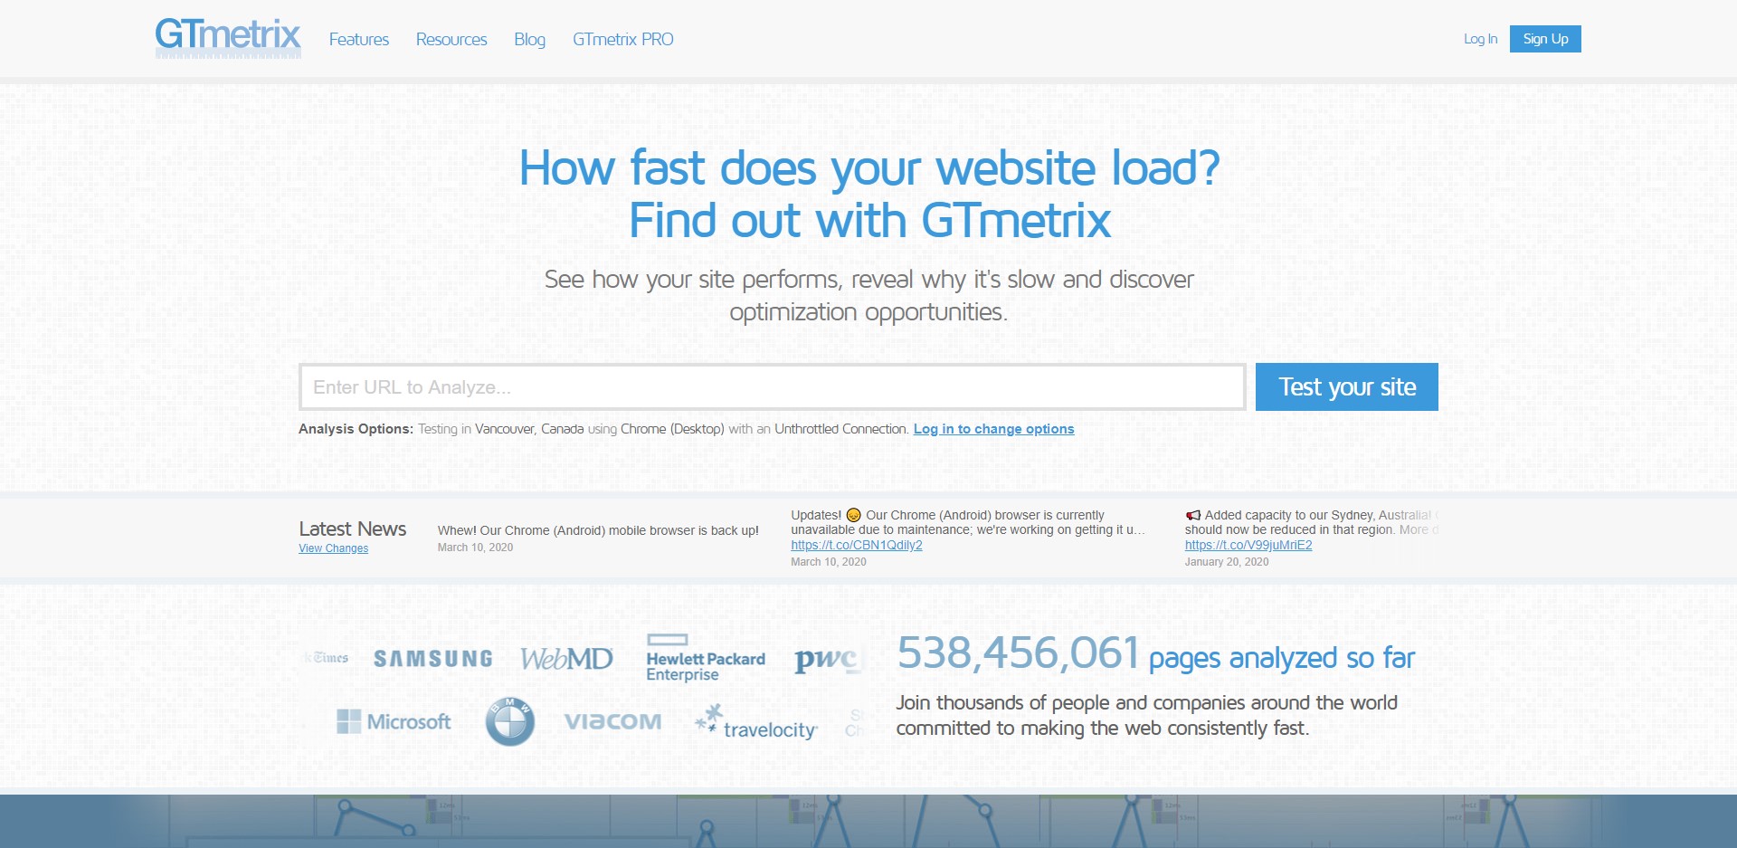Viewport: 1737px width, 848px height.
Task: Click the Viacom logo
Action: tap(613, 721)
